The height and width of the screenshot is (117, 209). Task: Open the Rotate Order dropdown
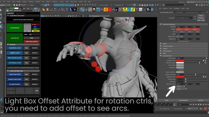179,36
